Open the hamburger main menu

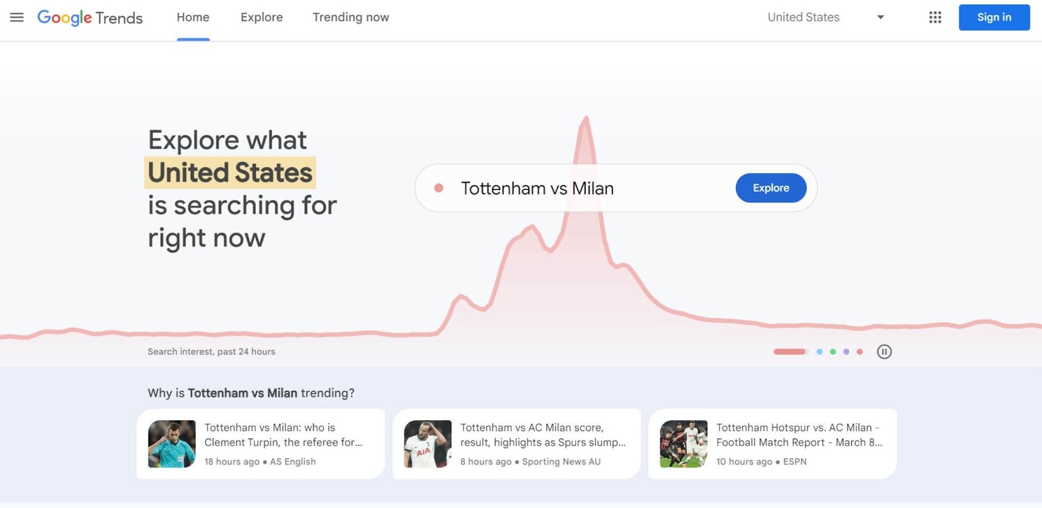[x=17, y=18]
